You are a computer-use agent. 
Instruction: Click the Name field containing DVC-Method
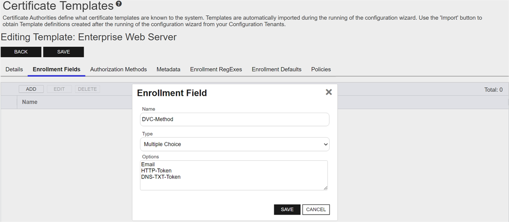click(234, 119)
